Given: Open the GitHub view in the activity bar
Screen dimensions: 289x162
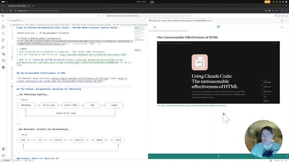Looking at the screenshot, I should 3,67.
